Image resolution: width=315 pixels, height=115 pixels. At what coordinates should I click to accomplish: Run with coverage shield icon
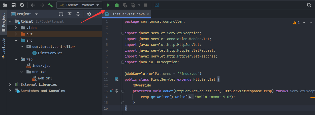(125, 5)
